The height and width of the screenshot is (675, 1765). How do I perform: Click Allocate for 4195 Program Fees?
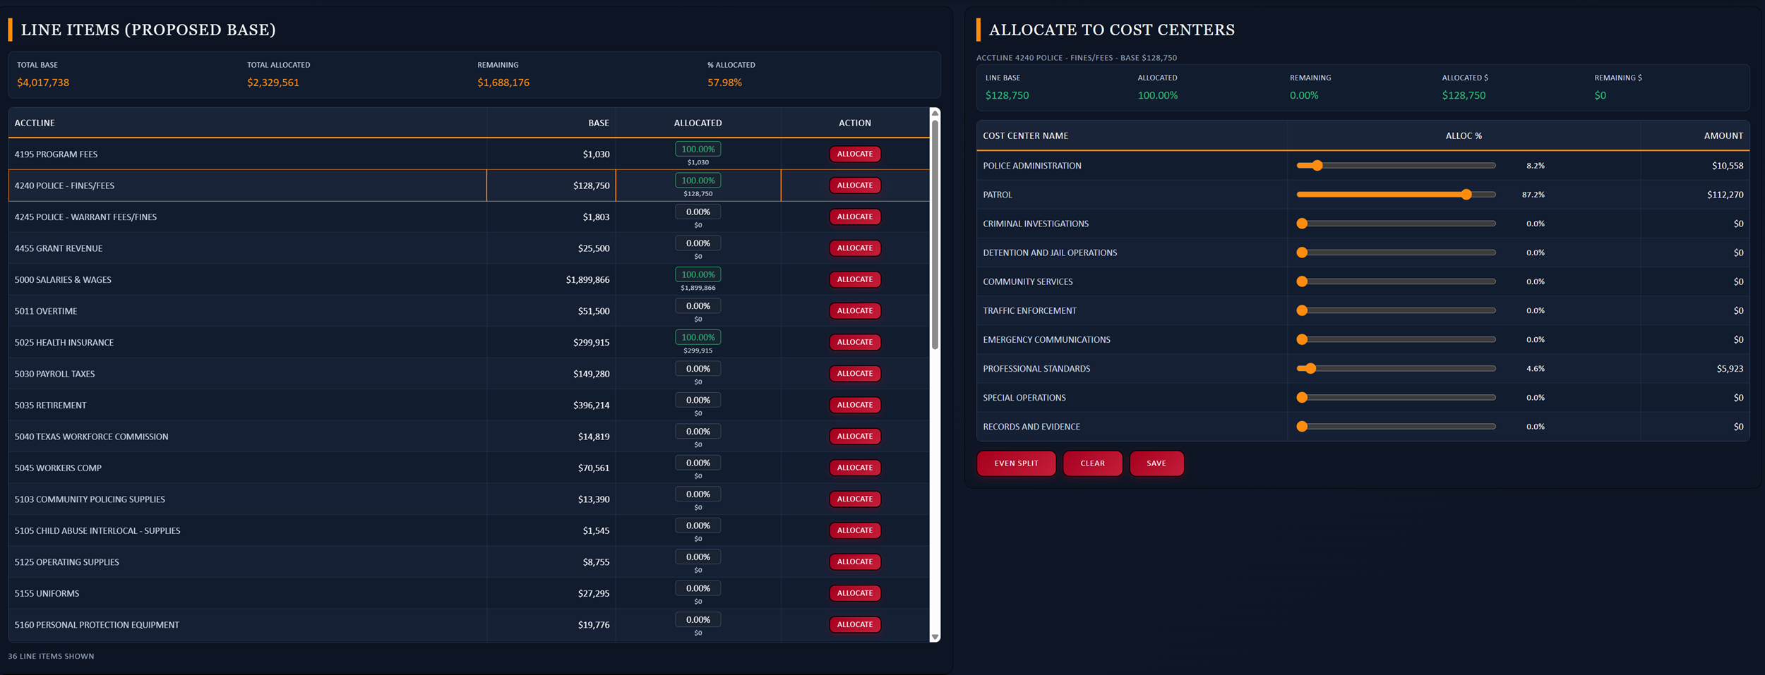854,154
